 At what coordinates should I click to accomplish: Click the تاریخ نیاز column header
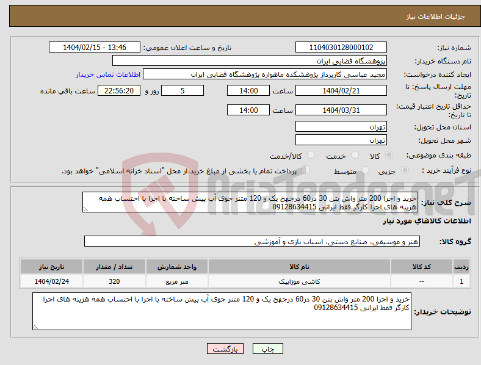pos(51,267)
